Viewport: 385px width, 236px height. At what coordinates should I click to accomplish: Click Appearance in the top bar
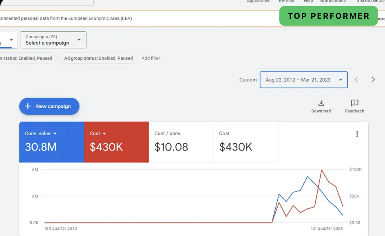pyautogui.click(x=259, y=1)
